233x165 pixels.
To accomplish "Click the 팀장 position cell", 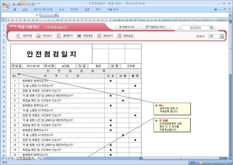I will pos(98,66).
